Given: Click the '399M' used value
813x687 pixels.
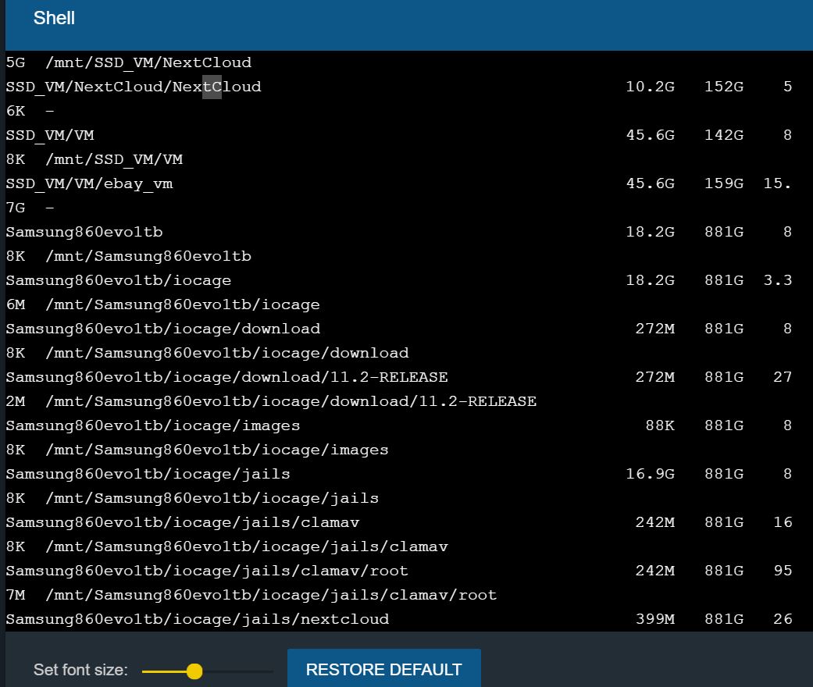Looking at the screenshot, I should 655,619.
